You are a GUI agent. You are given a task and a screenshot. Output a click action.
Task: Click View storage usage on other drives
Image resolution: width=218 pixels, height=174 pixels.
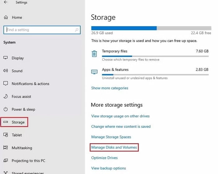click(x=120, y=116)
